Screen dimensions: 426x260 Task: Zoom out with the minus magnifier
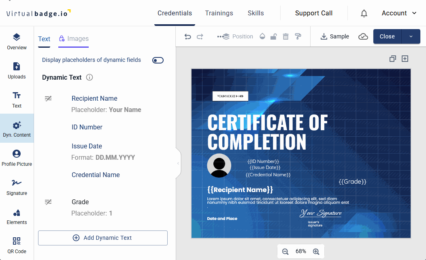pos(285,252)
